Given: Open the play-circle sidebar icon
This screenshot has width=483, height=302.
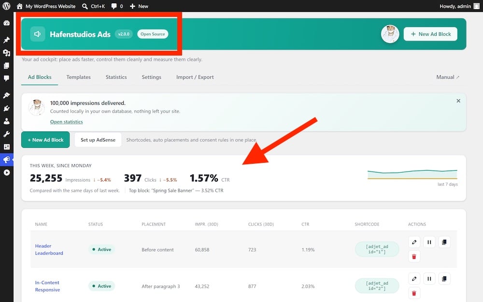Looking at the screenshot, I should coord(6,173).
